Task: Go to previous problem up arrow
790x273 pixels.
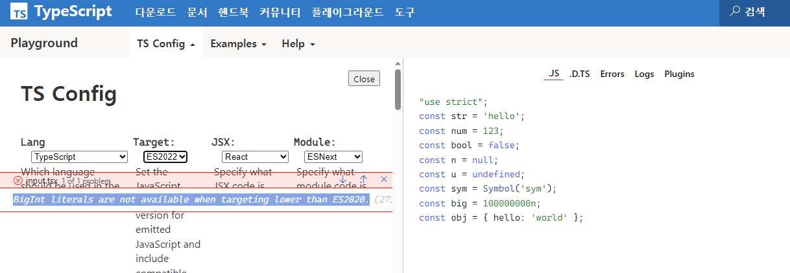Action: click(363, 179)
